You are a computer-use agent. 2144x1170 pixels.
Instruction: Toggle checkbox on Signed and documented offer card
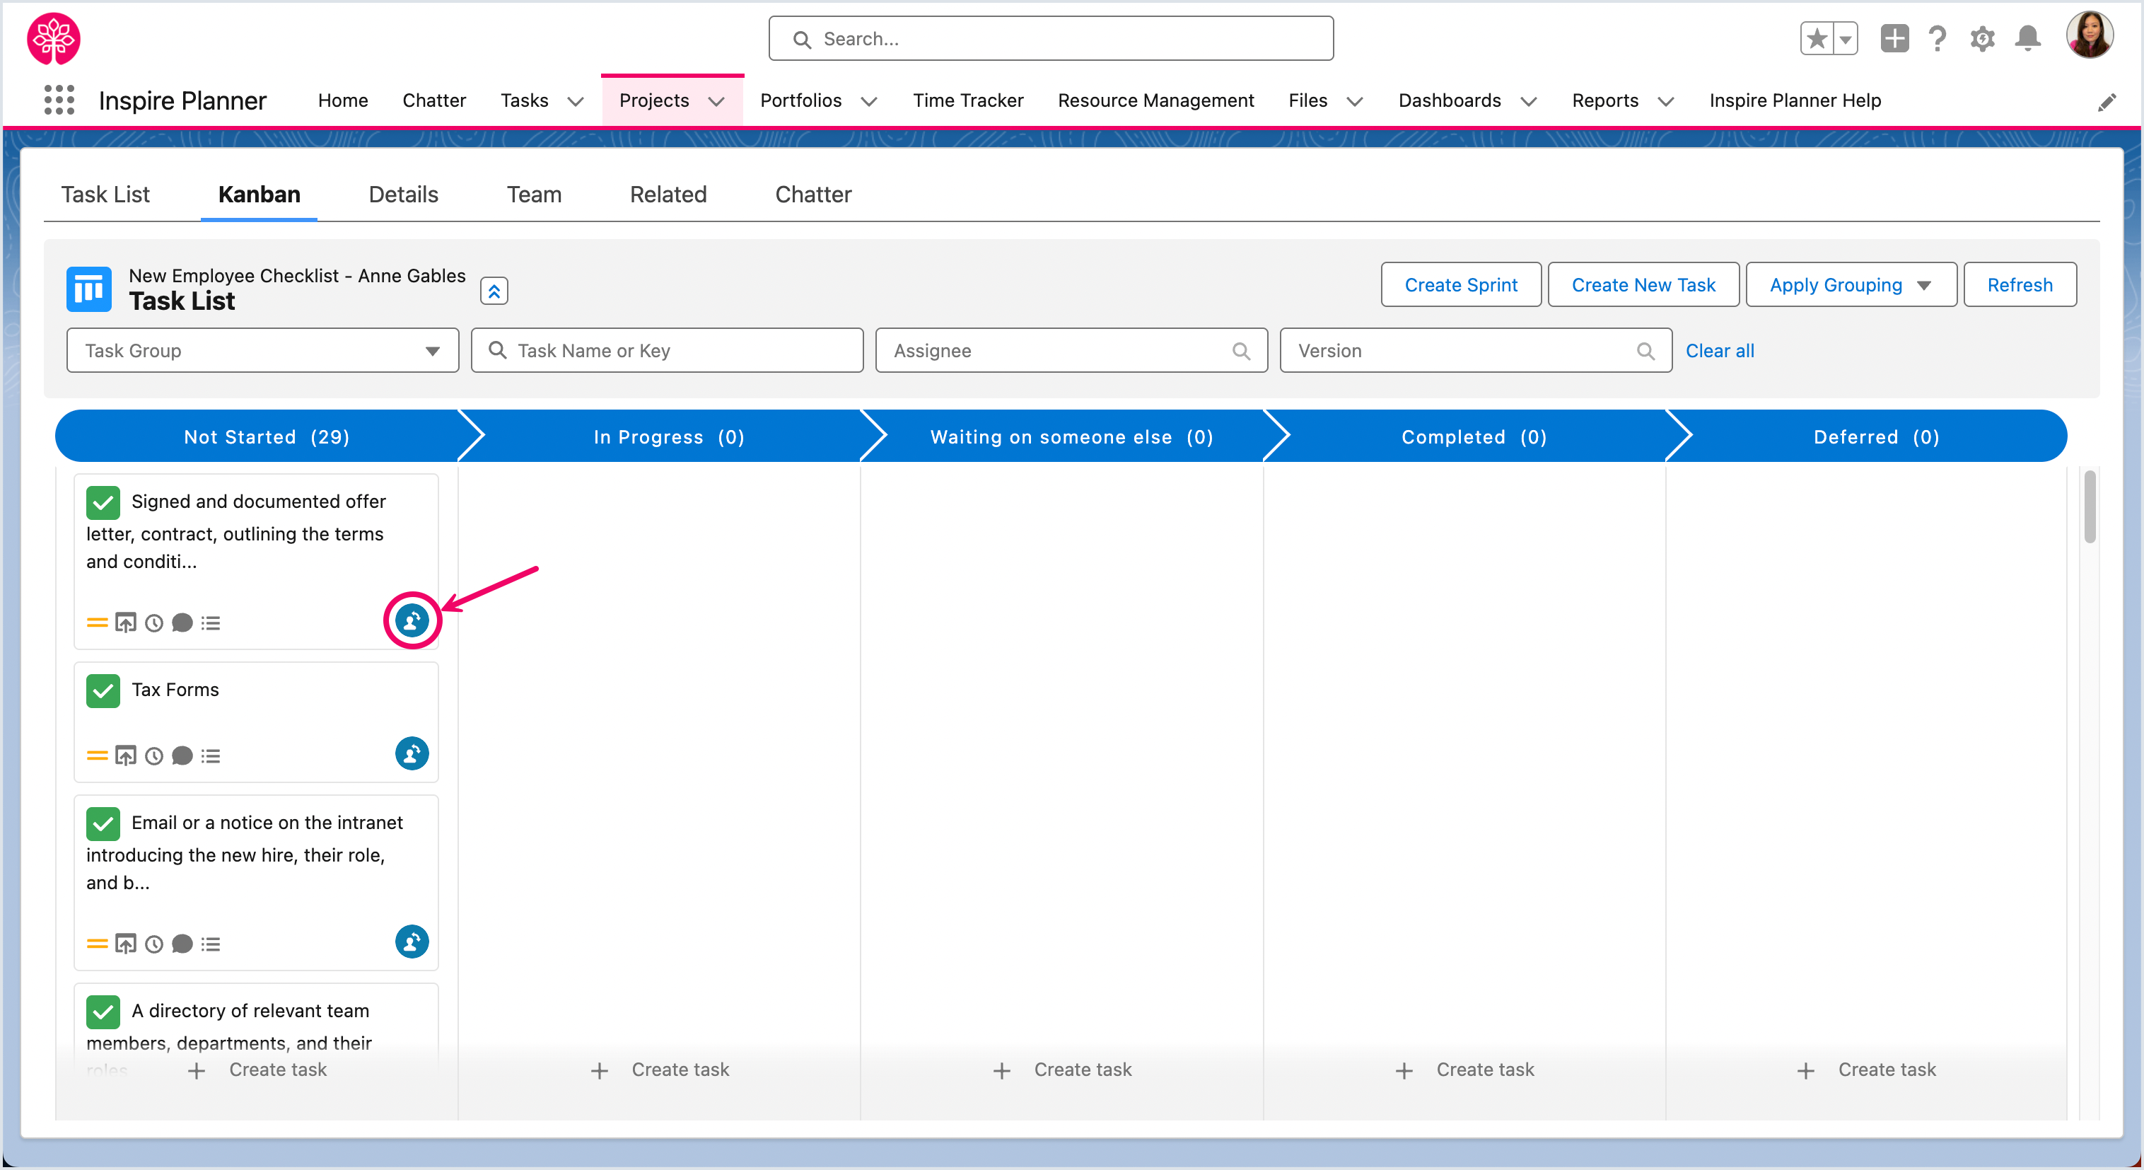click(x=103, y=503)
